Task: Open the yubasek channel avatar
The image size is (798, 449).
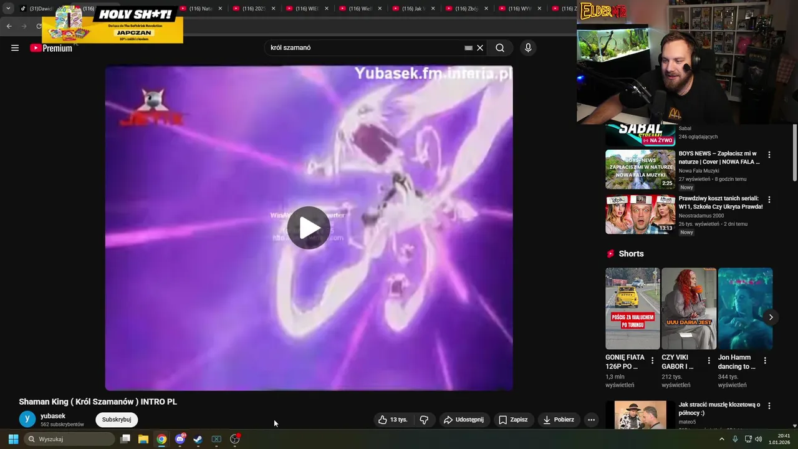Action: [27, 420]
